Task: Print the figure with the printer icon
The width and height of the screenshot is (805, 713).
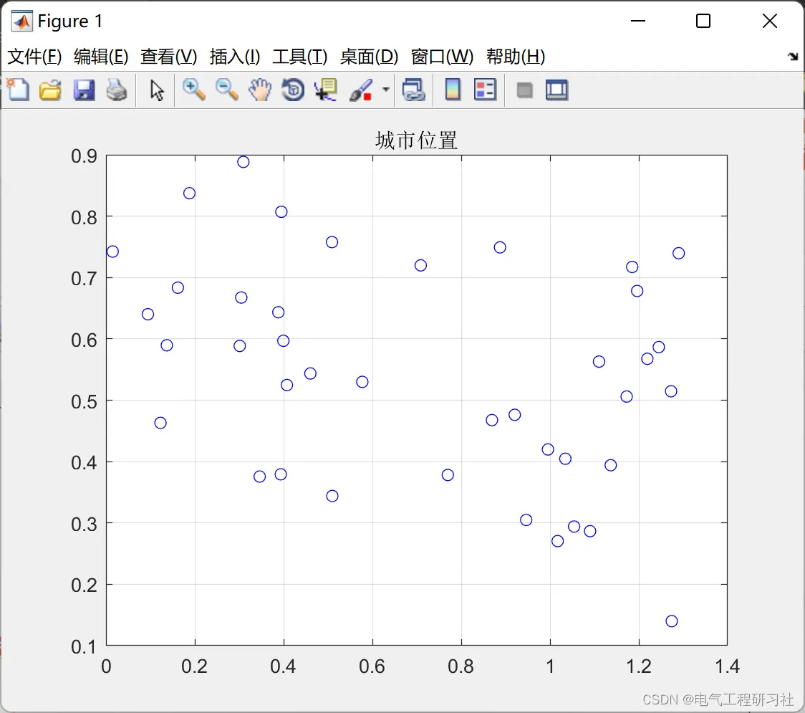Action: point(117,90)
